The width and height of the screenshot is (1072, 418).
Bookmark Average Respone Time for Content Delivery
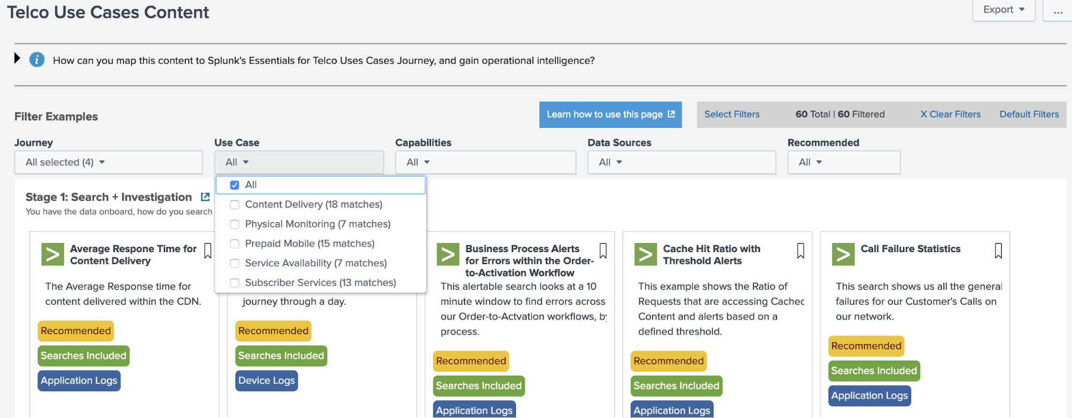(x=208, y=250)
